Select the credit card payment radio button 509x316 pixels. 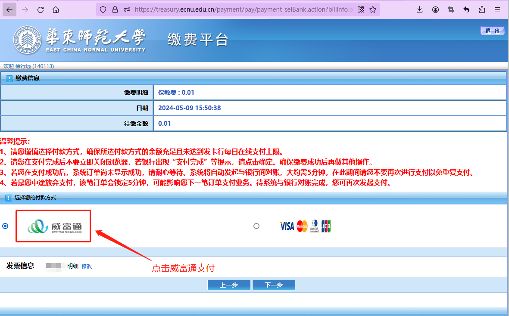pos(256,226)
